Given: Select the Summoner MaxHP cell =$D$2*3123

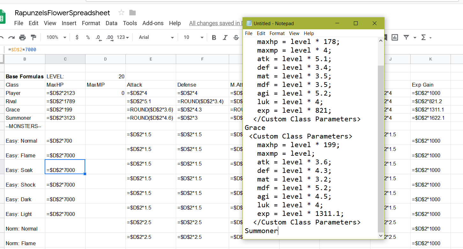Looking at the screenshot, I should pos(65,118).
